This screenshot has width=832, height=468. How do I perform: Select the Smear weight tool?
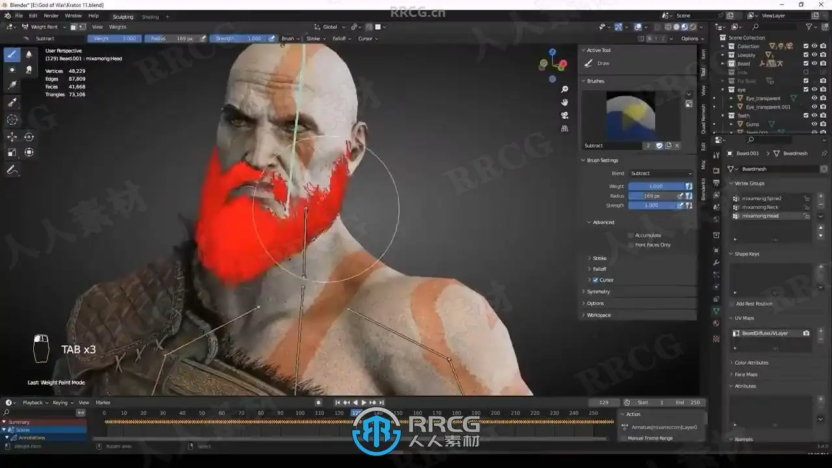pos(29,70)
